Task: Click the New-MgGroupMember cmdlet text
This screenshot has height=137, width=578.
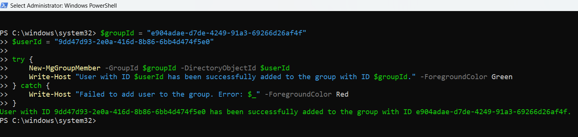Action: pyautogui.click(x=65, y=68)
